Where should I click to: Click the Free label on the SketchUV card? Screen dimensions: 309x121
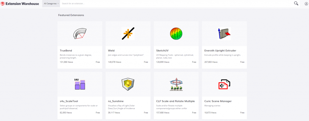tap(194, 62)
